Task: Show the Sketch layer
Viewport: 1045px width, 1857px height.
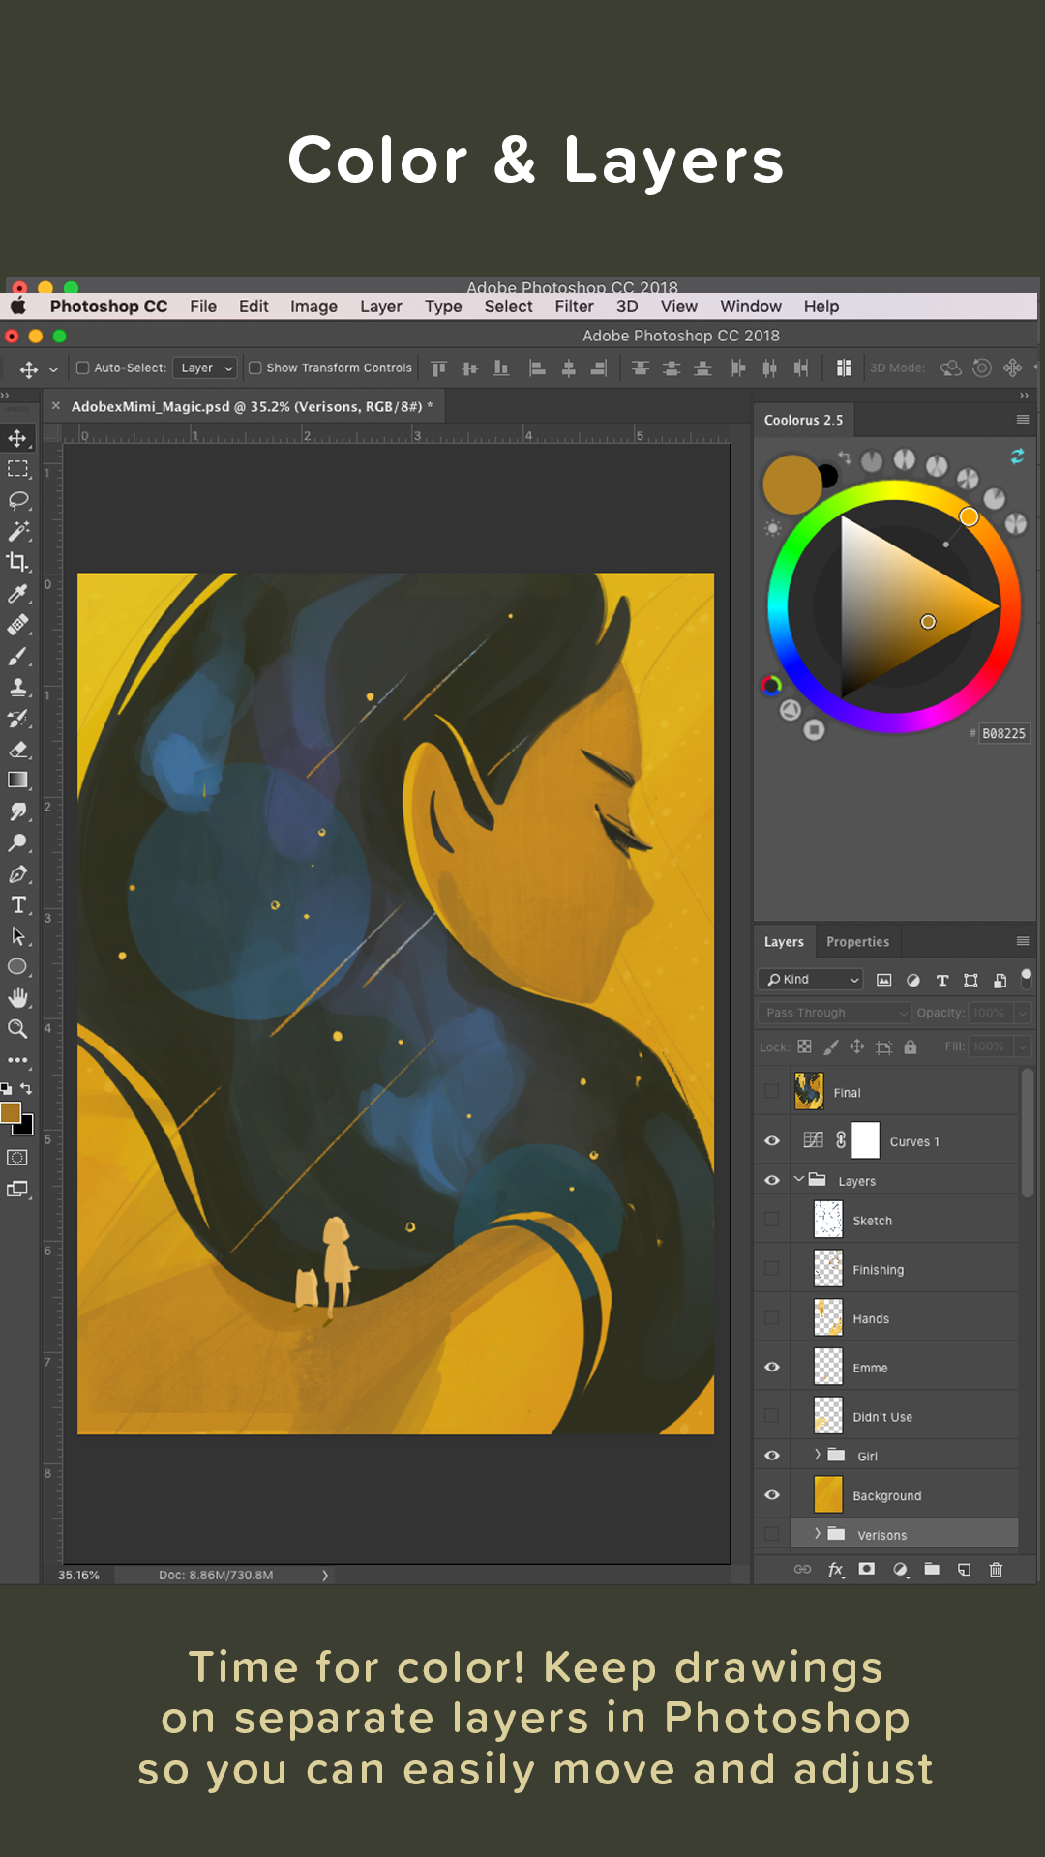Action: click(x=771, y=1220)
